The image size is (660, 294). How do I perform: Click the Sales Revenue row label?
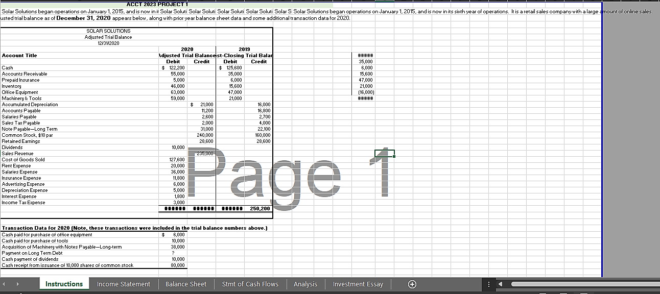click(18, 153)
